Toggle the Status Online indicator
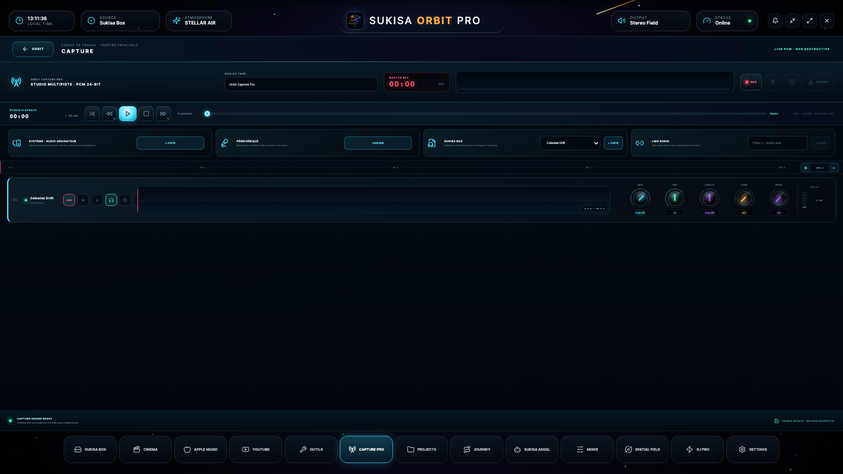The width and height of the screenshot is (843, 474). click(x=727, y=21)
